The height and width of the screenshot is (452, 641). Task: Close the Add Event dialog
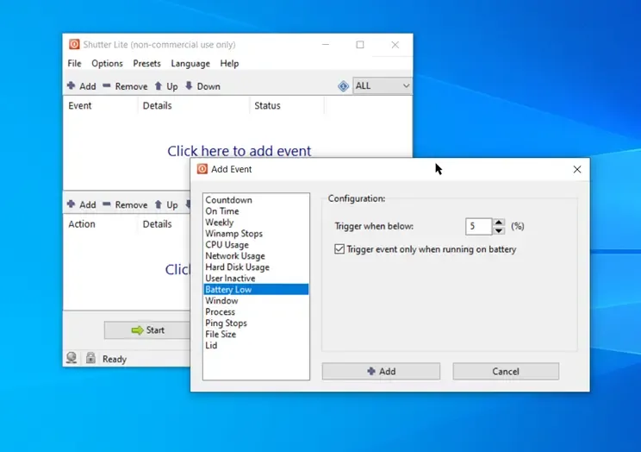click(577, 169)
